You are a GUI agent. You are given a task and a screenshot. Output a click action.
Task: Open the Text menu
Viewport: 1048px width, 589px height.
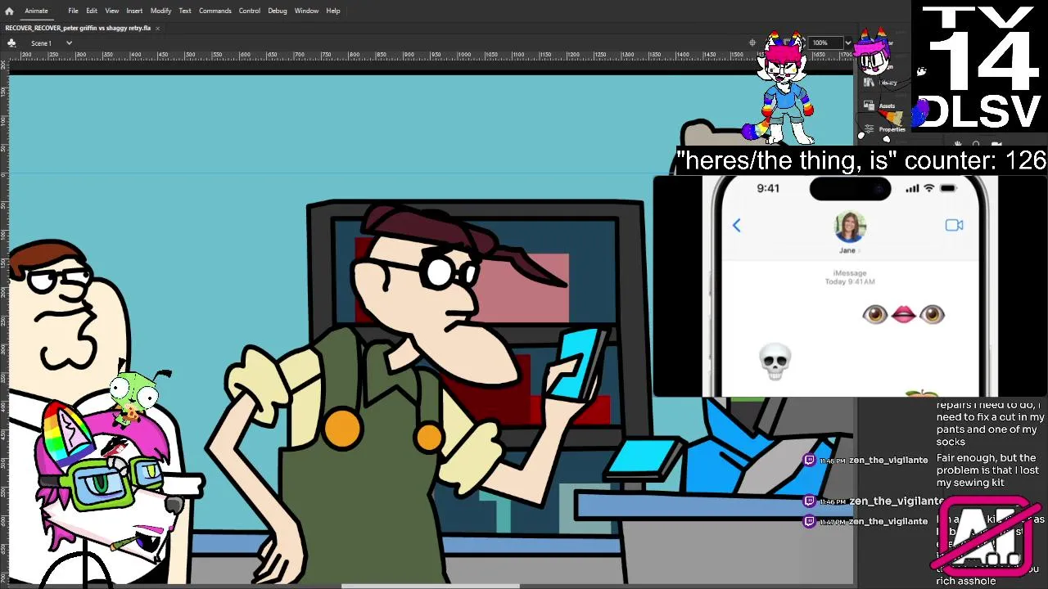click(185, 11)
